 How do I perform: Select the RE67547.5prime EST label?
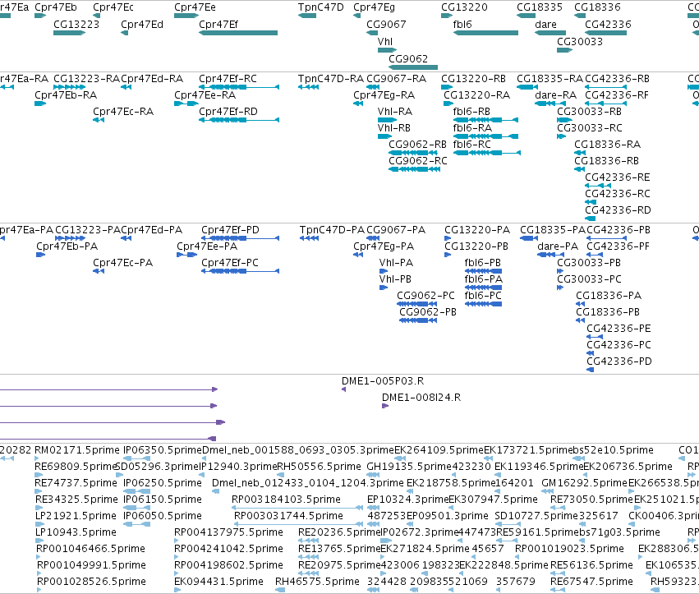click(591, 582)
